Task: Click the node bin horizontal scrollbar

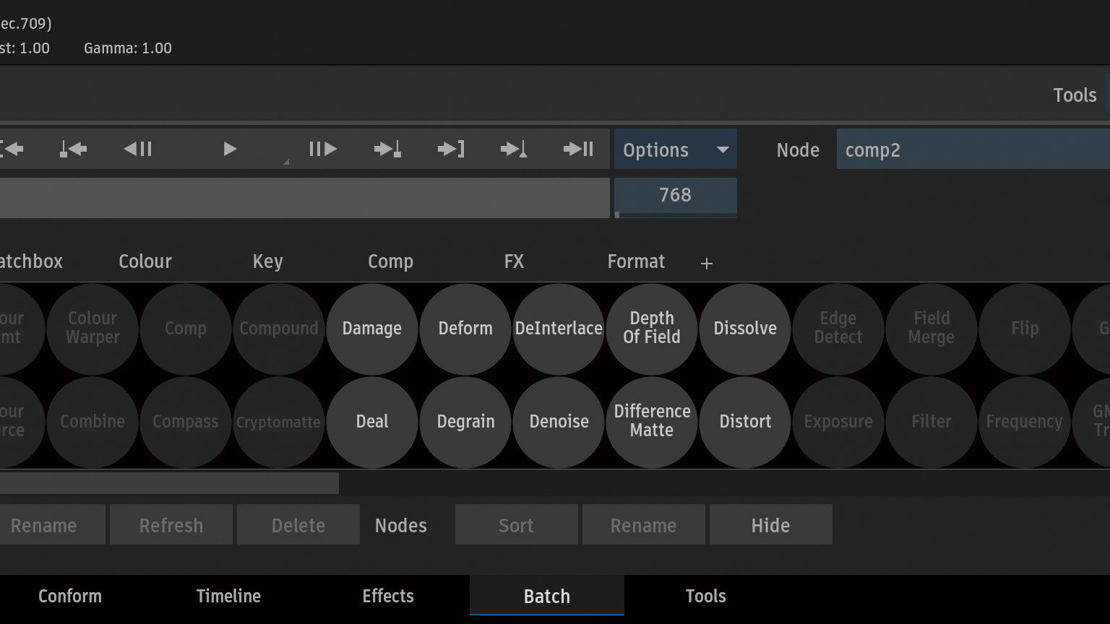Action: click(x=169, y=483)
